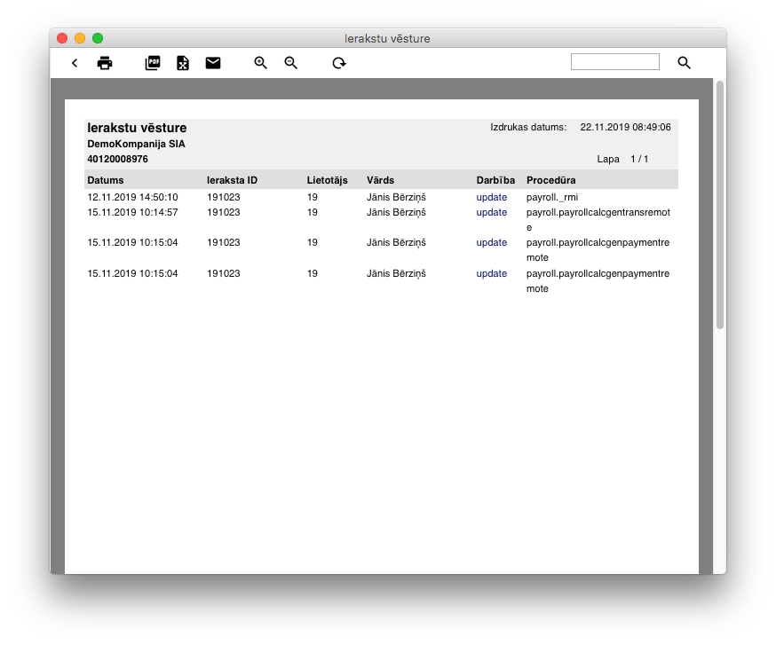Click the Lietotājs column header
Viewport: 776px width, 645px height.
pyautogui.click(x=327, y=180)
